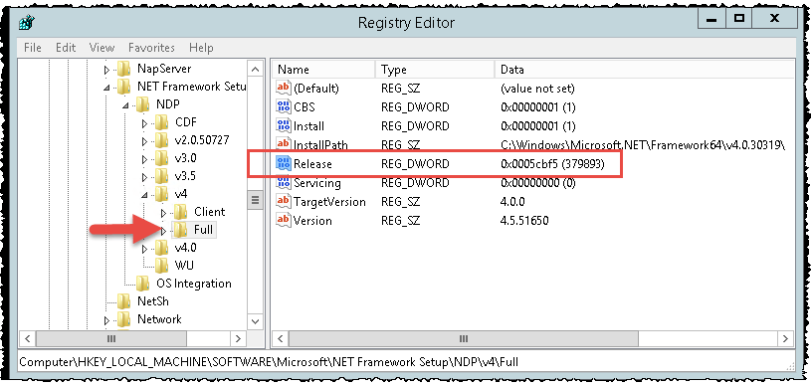Click the v3.0 folder icon
The image size is (811, 386).
(161, 158)
